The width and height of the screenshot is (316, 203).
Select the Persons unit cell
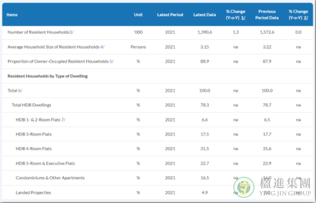(x=138, y=47)
